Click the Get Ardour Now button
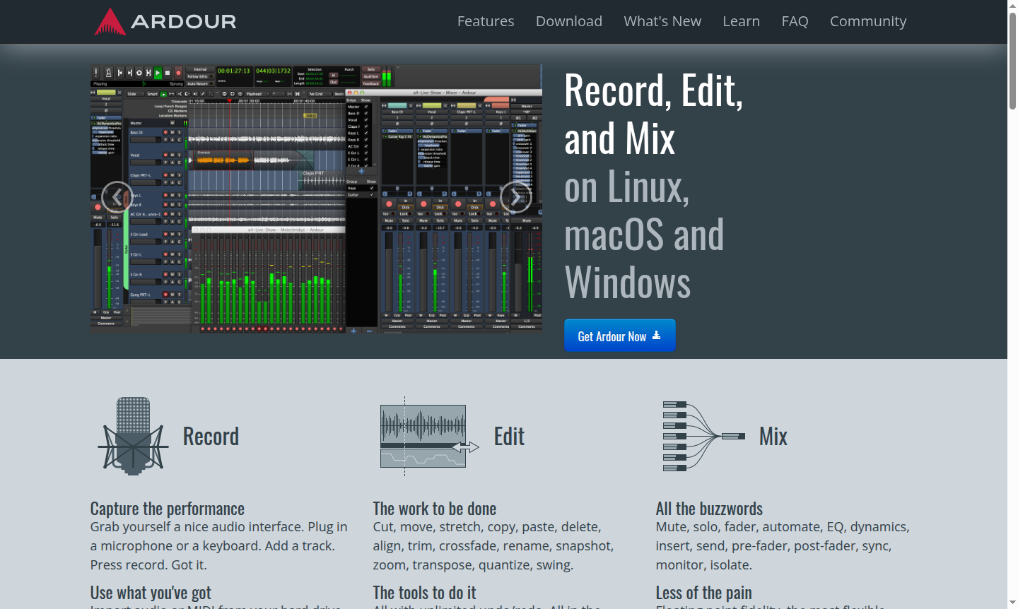 pos(619,336)
